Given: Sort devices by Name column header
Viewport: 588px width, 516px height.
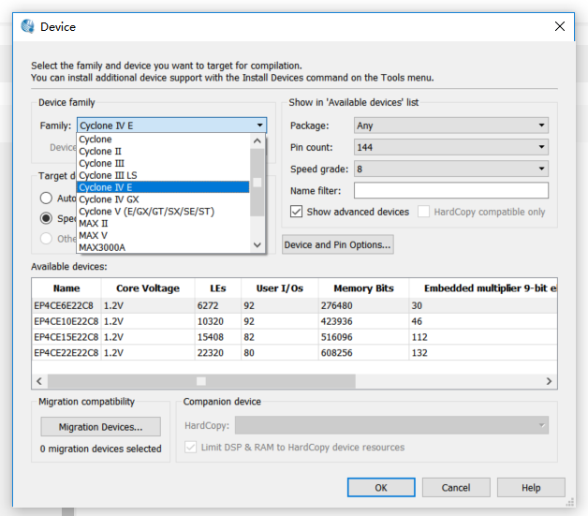Looking at the screenshot, I should pyautogui.click(x=66, y=288).
